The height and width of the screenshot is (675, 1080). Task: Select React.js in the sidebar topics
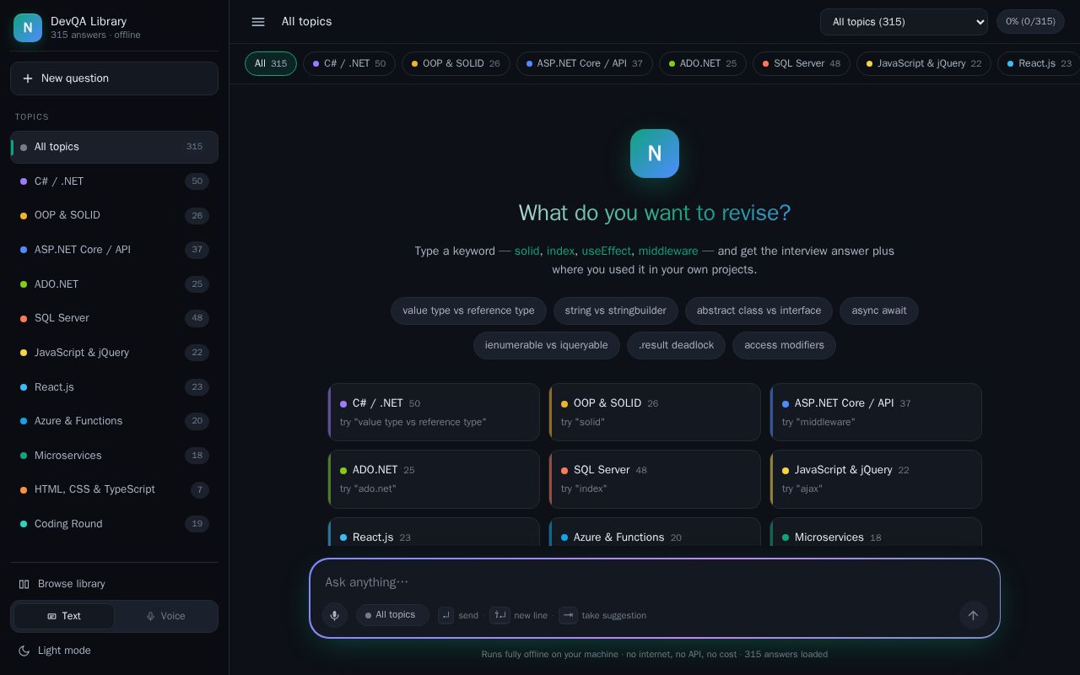coord(114,387)
